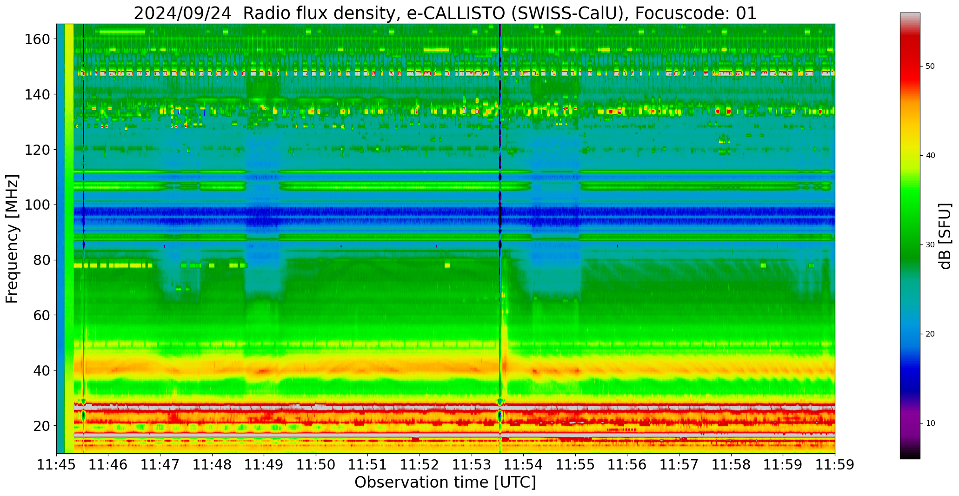
Task: Click the 11:57 time tick label
Action: pyautogui.click(x=679, y=465)
